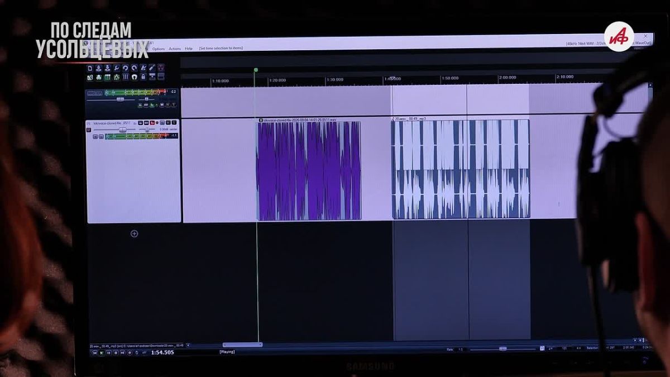Open the master track green FX button
670x377 pixels.
coord(152,105)
